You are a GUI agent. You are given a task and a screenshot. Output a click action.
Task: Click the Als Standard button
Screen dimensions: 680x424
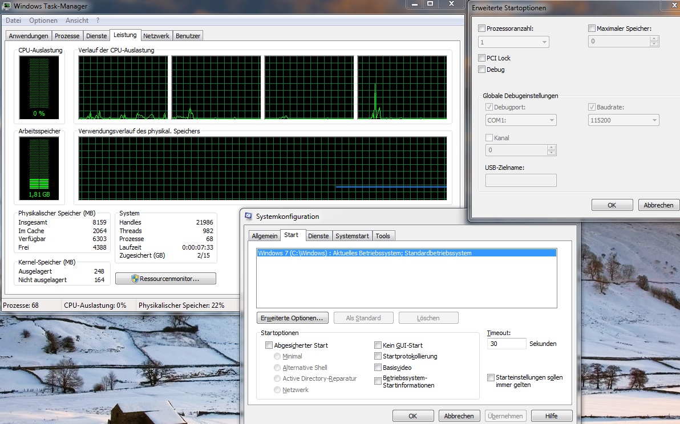363,318
